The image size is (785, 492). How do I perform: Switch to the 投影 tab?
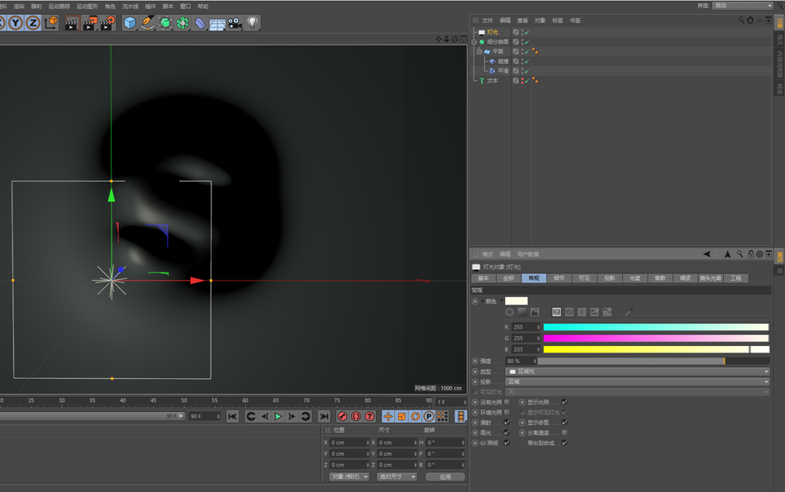click(609, 278)
